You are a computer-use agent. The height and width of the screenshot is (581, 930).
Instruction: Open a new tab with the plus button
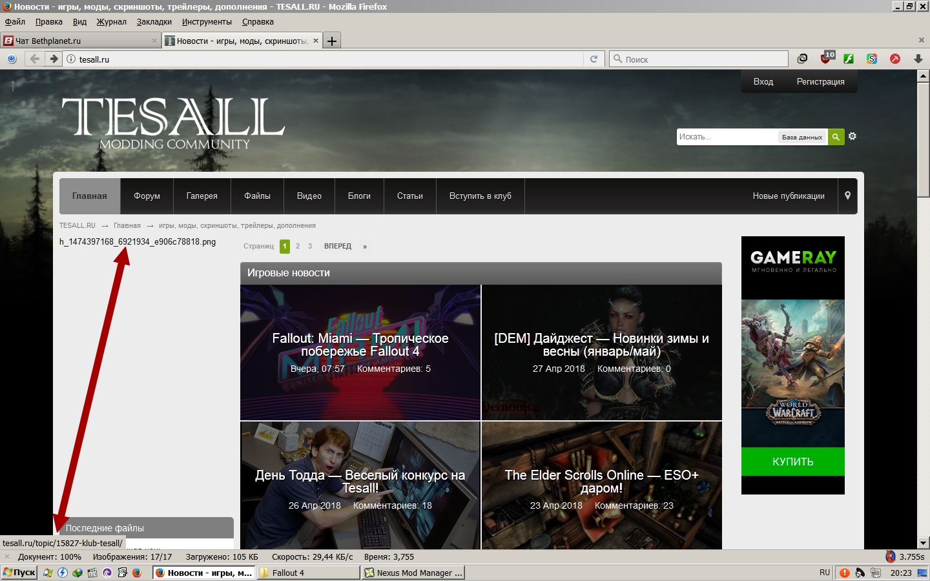tap(332, 41)
